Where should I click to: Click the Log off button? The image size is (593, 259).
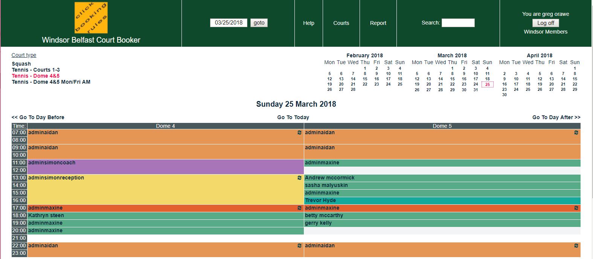tap(546, 23)
